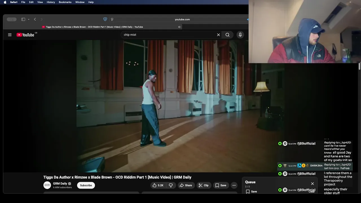The width and height of the screenshot is (361, 203).
Task: Like the video showing 5.2K
Action: tap(158, 185)
